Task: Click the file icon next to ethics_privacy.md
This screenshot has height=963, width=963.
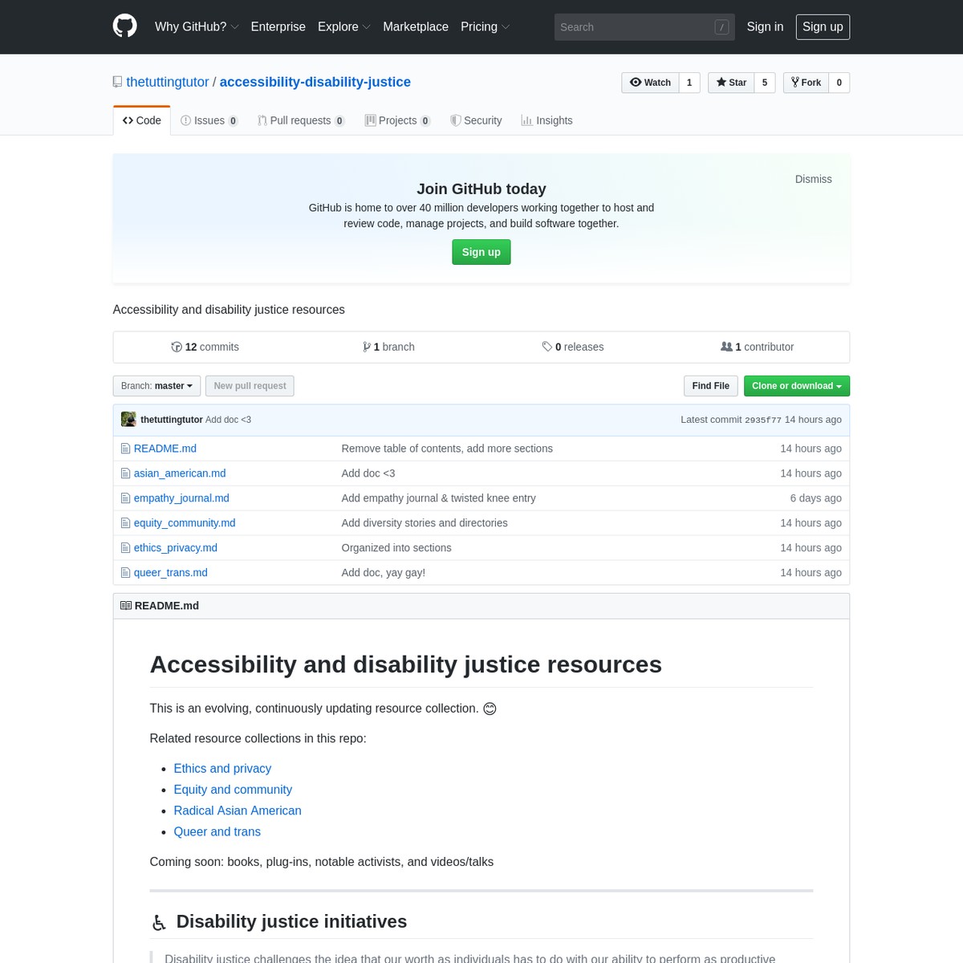Action: (x=125, y=548)
